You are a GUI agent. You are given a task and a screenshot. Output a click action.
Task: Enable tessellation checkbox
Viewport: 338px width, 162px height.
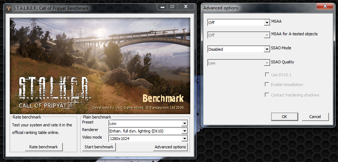(267, 85)
